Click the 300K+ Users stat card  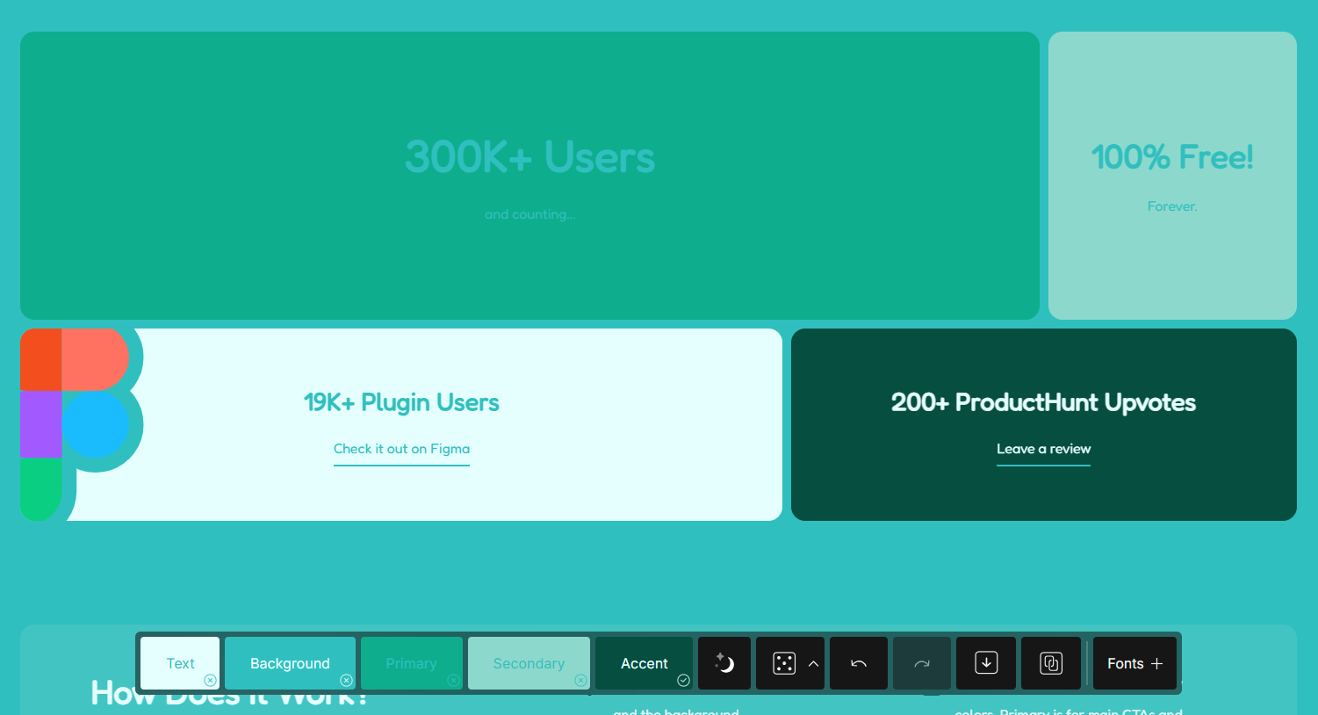[x=529, y=176]
